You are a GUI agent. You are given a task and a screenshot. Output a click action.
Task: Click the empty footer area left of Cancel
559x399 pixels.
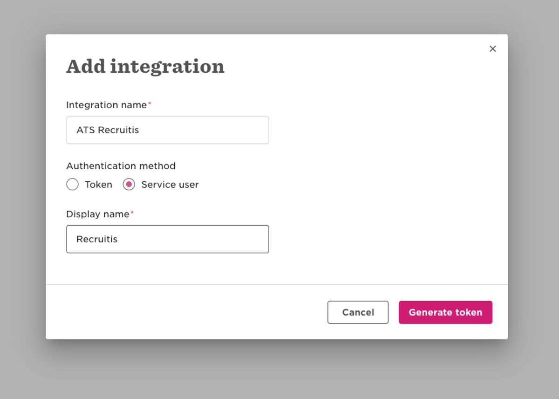(x=186, y=312)
